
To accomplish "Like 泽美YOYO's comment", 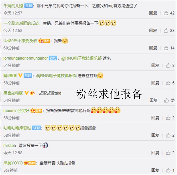I will click(168, 170).
